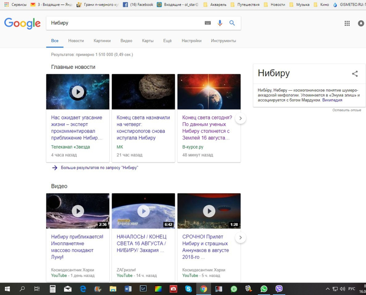Switch to the Карты tab
Viewport: 366px width, 295px height.
[x=148, y=41]
